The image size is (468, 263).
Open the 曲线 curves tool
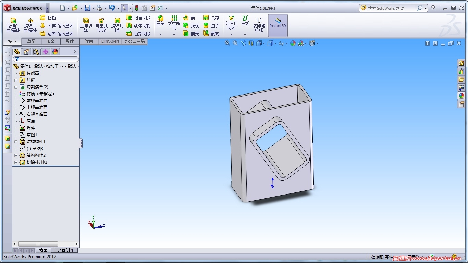tap(245, 21)
